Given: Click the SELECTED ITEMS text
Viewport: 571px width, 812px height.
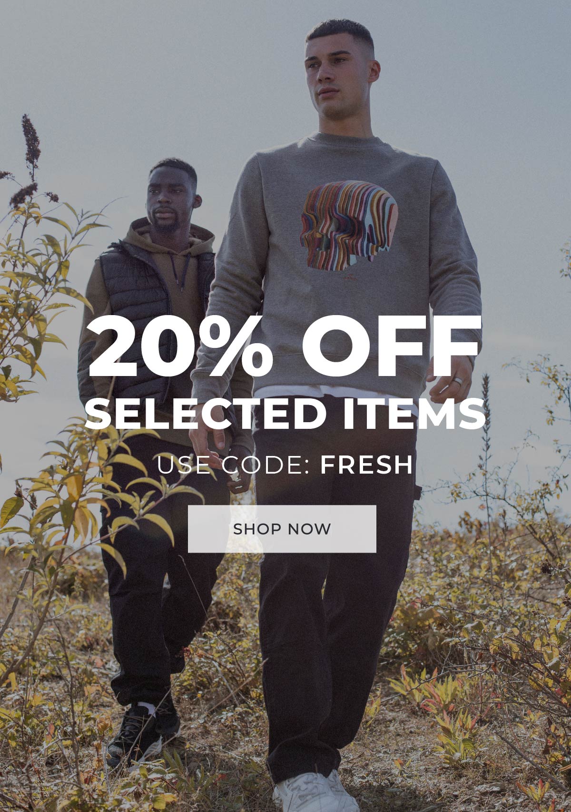Looking at the screenshot, I should (285, 413).
